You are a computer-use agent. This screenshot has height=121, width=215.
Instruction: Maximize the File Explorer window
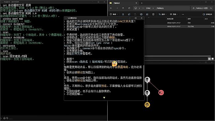click(206, 2)
